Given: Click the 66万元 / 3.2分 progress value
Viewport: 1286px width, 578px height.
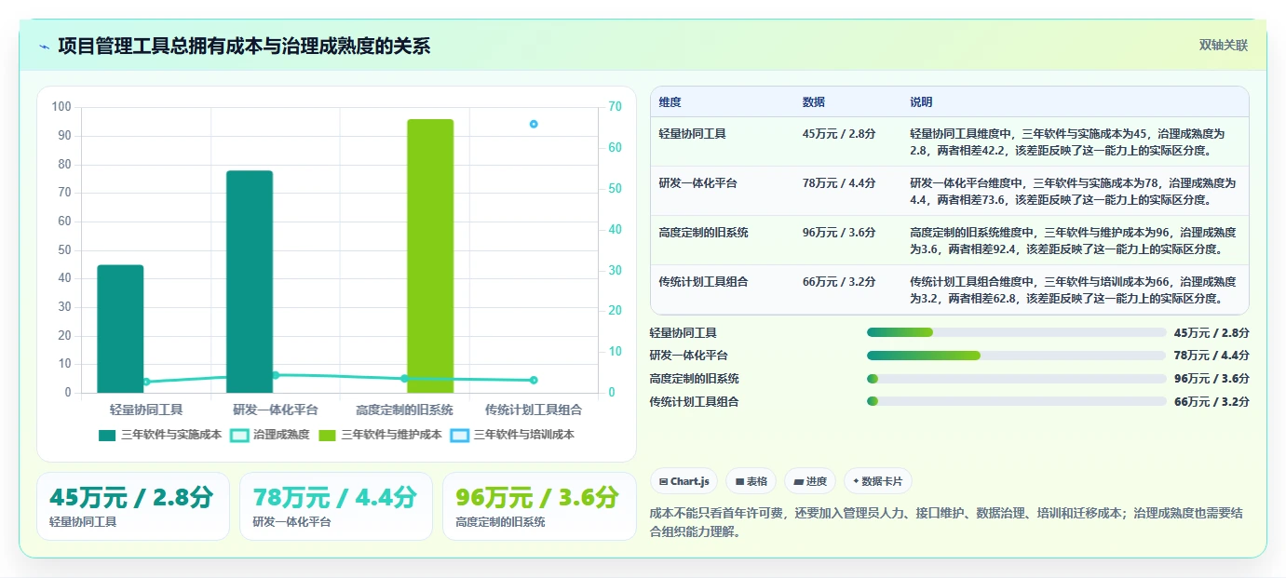Looking at the screenshot, I should pos(1212,402).
